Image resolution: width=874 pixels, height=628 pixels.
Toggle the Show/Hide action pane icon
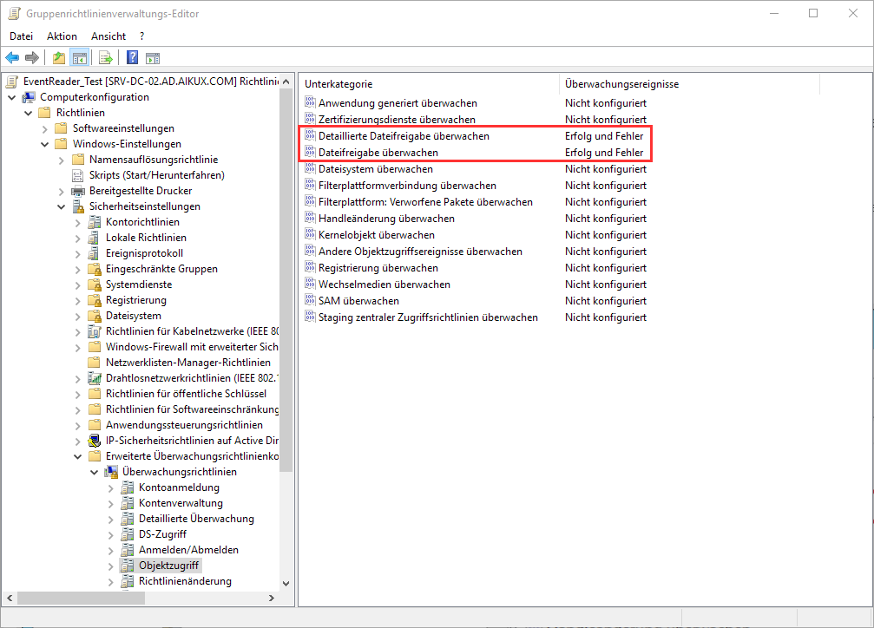click(152, 57)
